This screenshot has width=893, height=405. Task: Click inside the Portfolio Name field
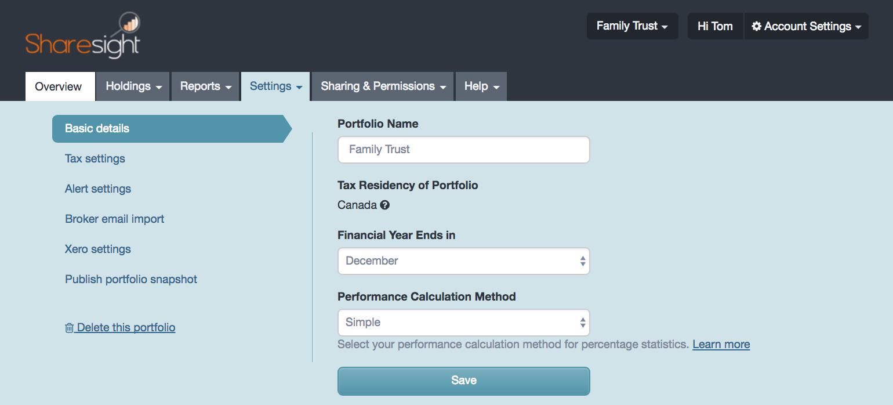[x=463, y=150]
